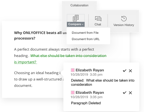
Task: Click the 'Choosing an ideal heading' paragraph
Action: click(x=37, y=79)
